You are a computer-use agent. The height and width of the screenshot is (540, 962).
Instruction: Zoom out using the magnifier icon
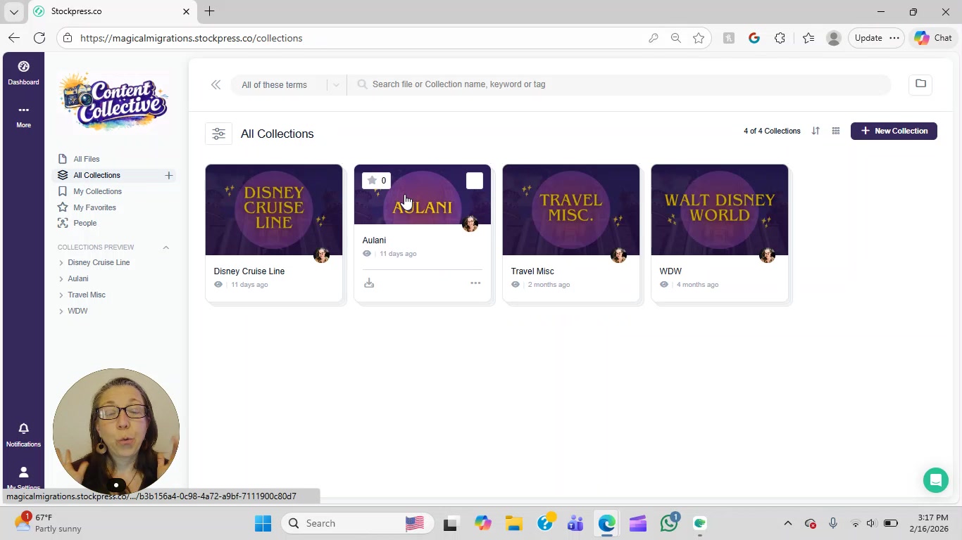pyautogui.click(x=676, y=38)
